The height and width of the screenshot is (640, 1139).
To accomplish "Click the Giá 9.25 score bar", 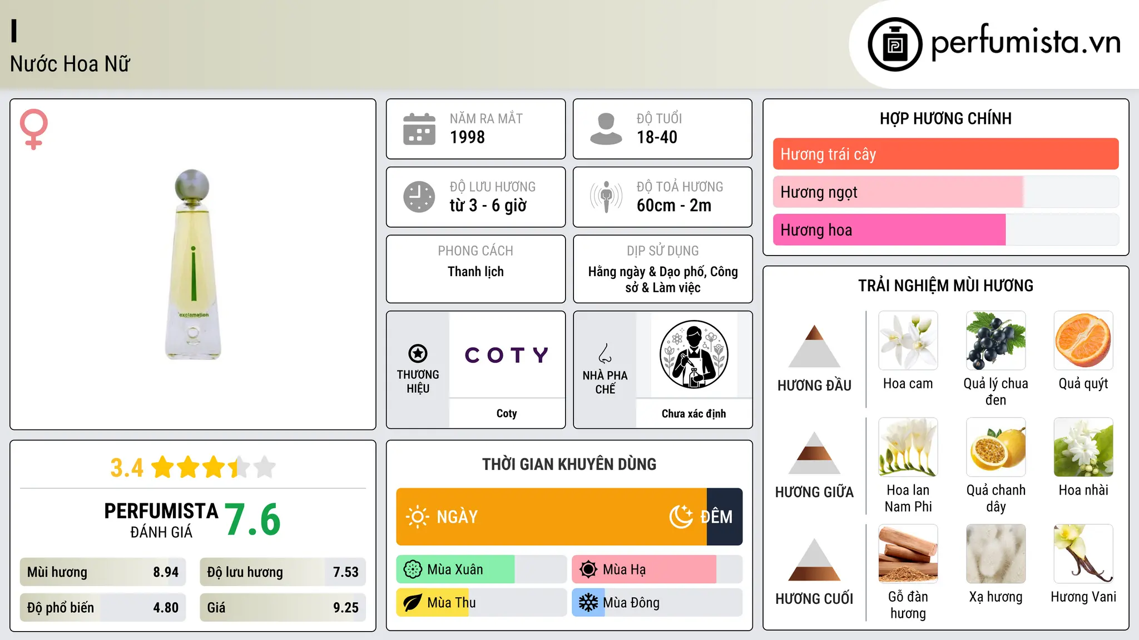I will tap(283, 607).
